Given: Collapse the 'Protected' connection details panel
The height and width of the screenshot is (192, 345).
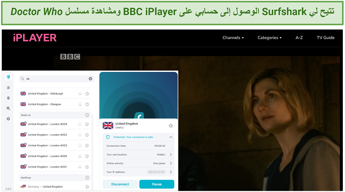Looking at the screenshot, I should tap(171, 137).
